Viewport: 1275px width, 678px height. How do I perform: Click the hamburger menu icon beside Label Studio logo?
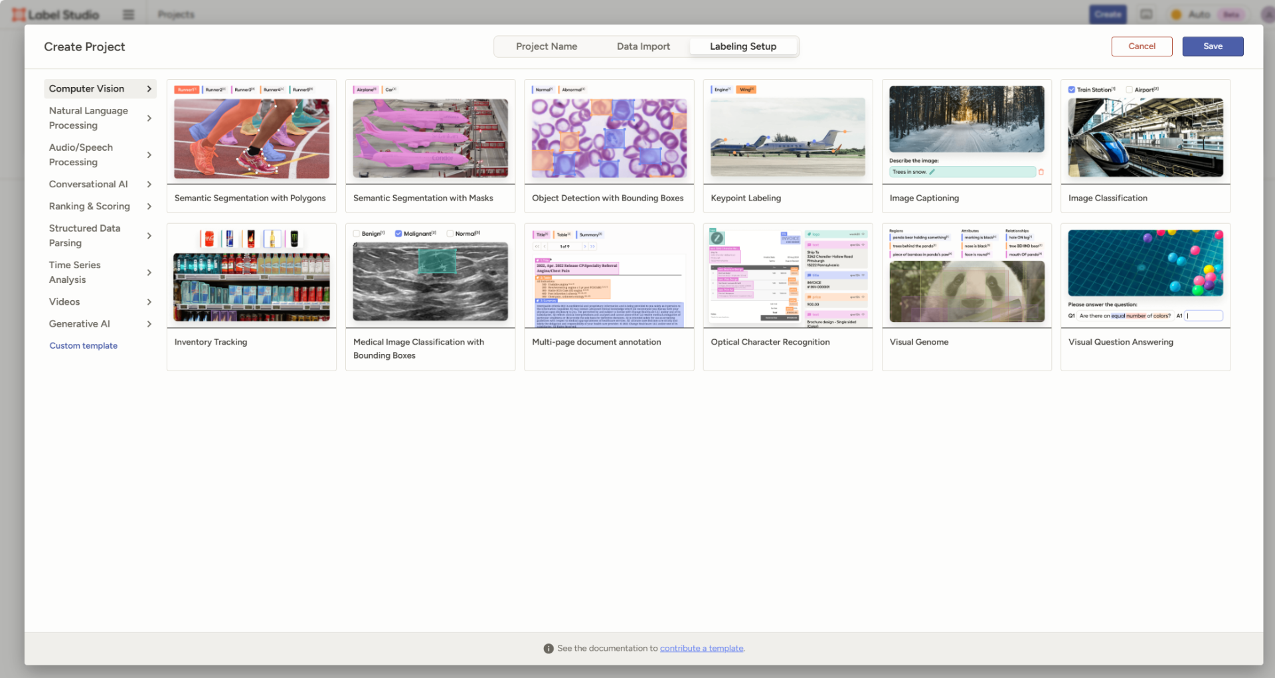tap(128, 15)
